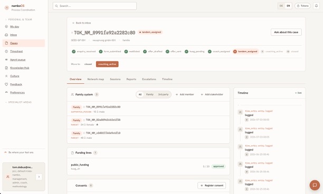The height and width of the screenshot is (194, 323).
Task: Click the Agent queue icon
Action: click(x=6, y=60)
